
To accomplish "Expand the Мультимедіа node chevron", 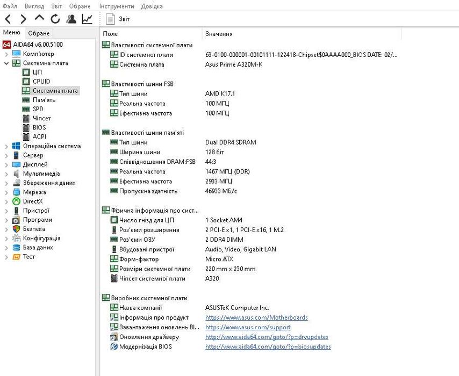I will [x=6, y=174].
